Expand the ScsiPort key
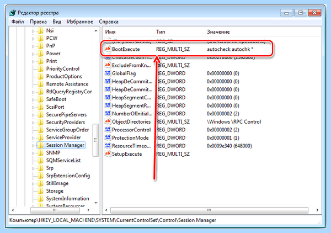Image resolution: width=331 pixels, height=233 pixels. point(33,107)
